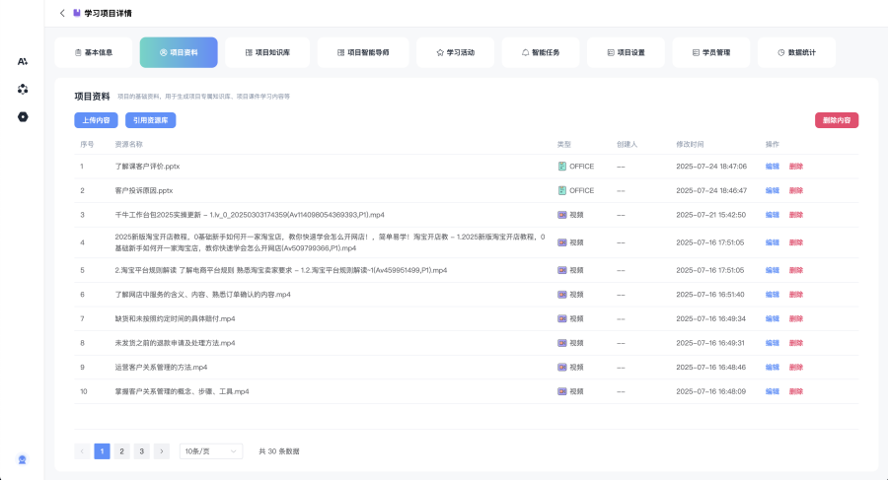Click the OFFICE file icon for 了解课客户评价.pptx
Viewport: 888px width, 480px height.
562,167
